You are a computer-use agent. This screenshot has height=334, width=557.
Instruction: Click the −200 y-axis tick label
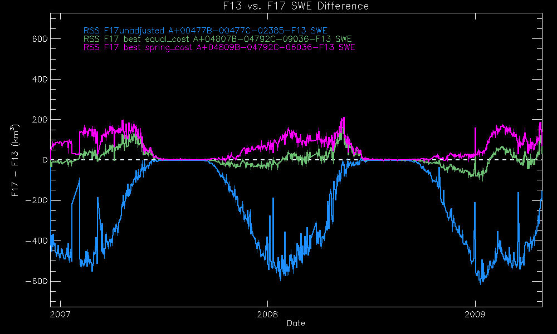35,200
